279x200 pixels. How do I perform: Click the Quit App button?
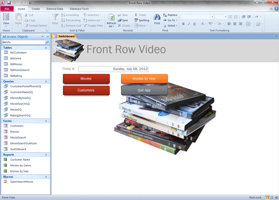[144, 90]
